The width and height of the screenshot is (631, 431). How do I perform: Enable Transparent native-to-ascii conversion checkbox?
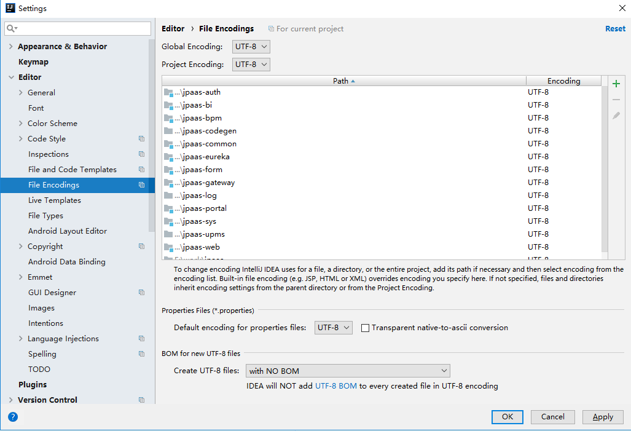[365, 328]
